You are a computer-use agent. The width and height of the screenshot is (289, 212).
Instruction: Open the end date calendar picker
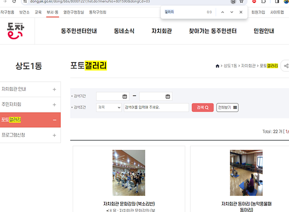coord(168,96)
